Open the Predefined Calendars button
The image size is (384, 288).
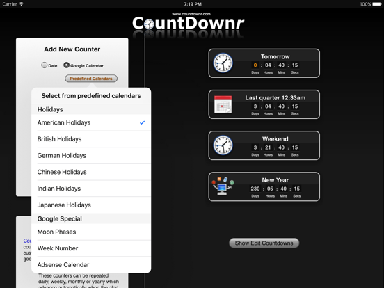click(91, 79)
